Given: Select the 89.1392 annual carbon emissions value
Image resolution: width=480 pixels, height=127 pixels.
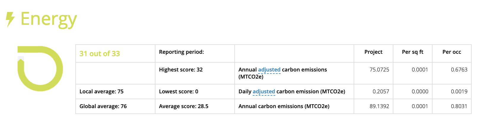Looking at the screenshot, I should 379,106.
